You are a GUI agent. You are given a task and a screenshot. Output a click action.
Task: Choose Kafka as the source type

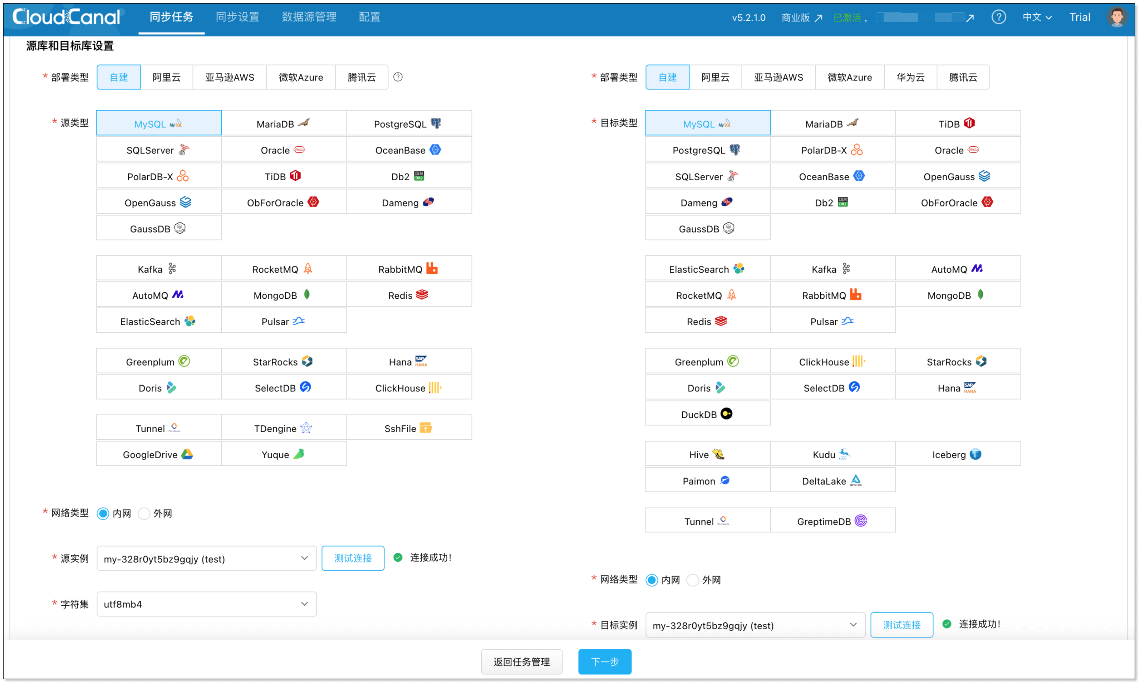click(x=158, y=269)
